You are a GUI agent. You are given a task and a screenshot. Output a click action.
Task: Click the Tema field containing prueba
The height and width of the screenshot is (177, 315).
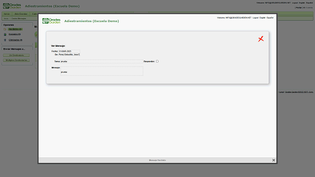102,61
